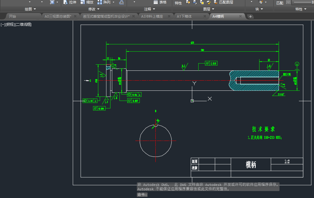
Task: Select the Scale (缩放) tool
Action: [83, 2]
